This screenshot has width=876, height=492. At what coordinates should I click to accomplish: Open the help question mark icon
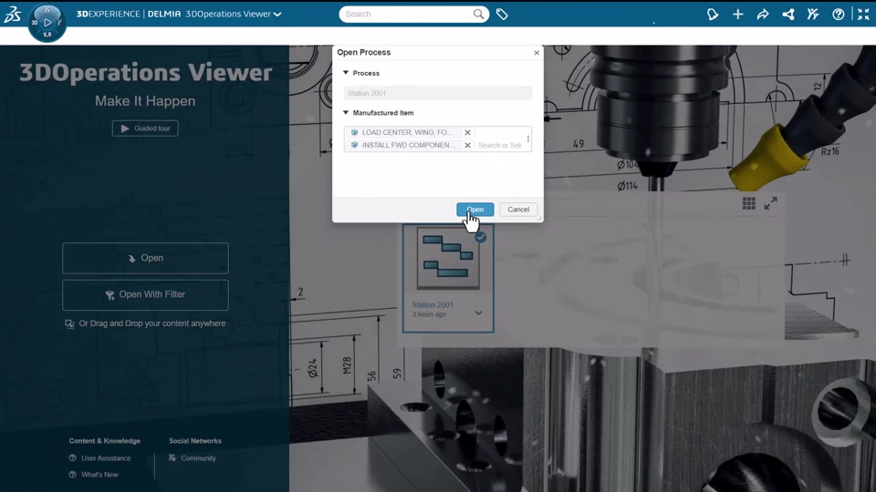pos(838,15)
